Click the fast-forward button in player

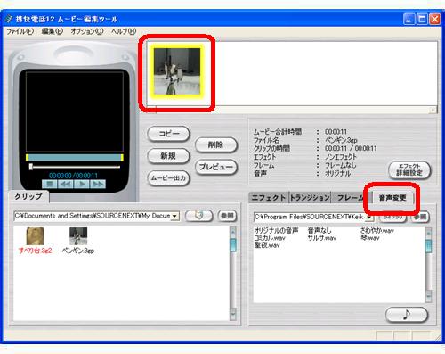98,185
